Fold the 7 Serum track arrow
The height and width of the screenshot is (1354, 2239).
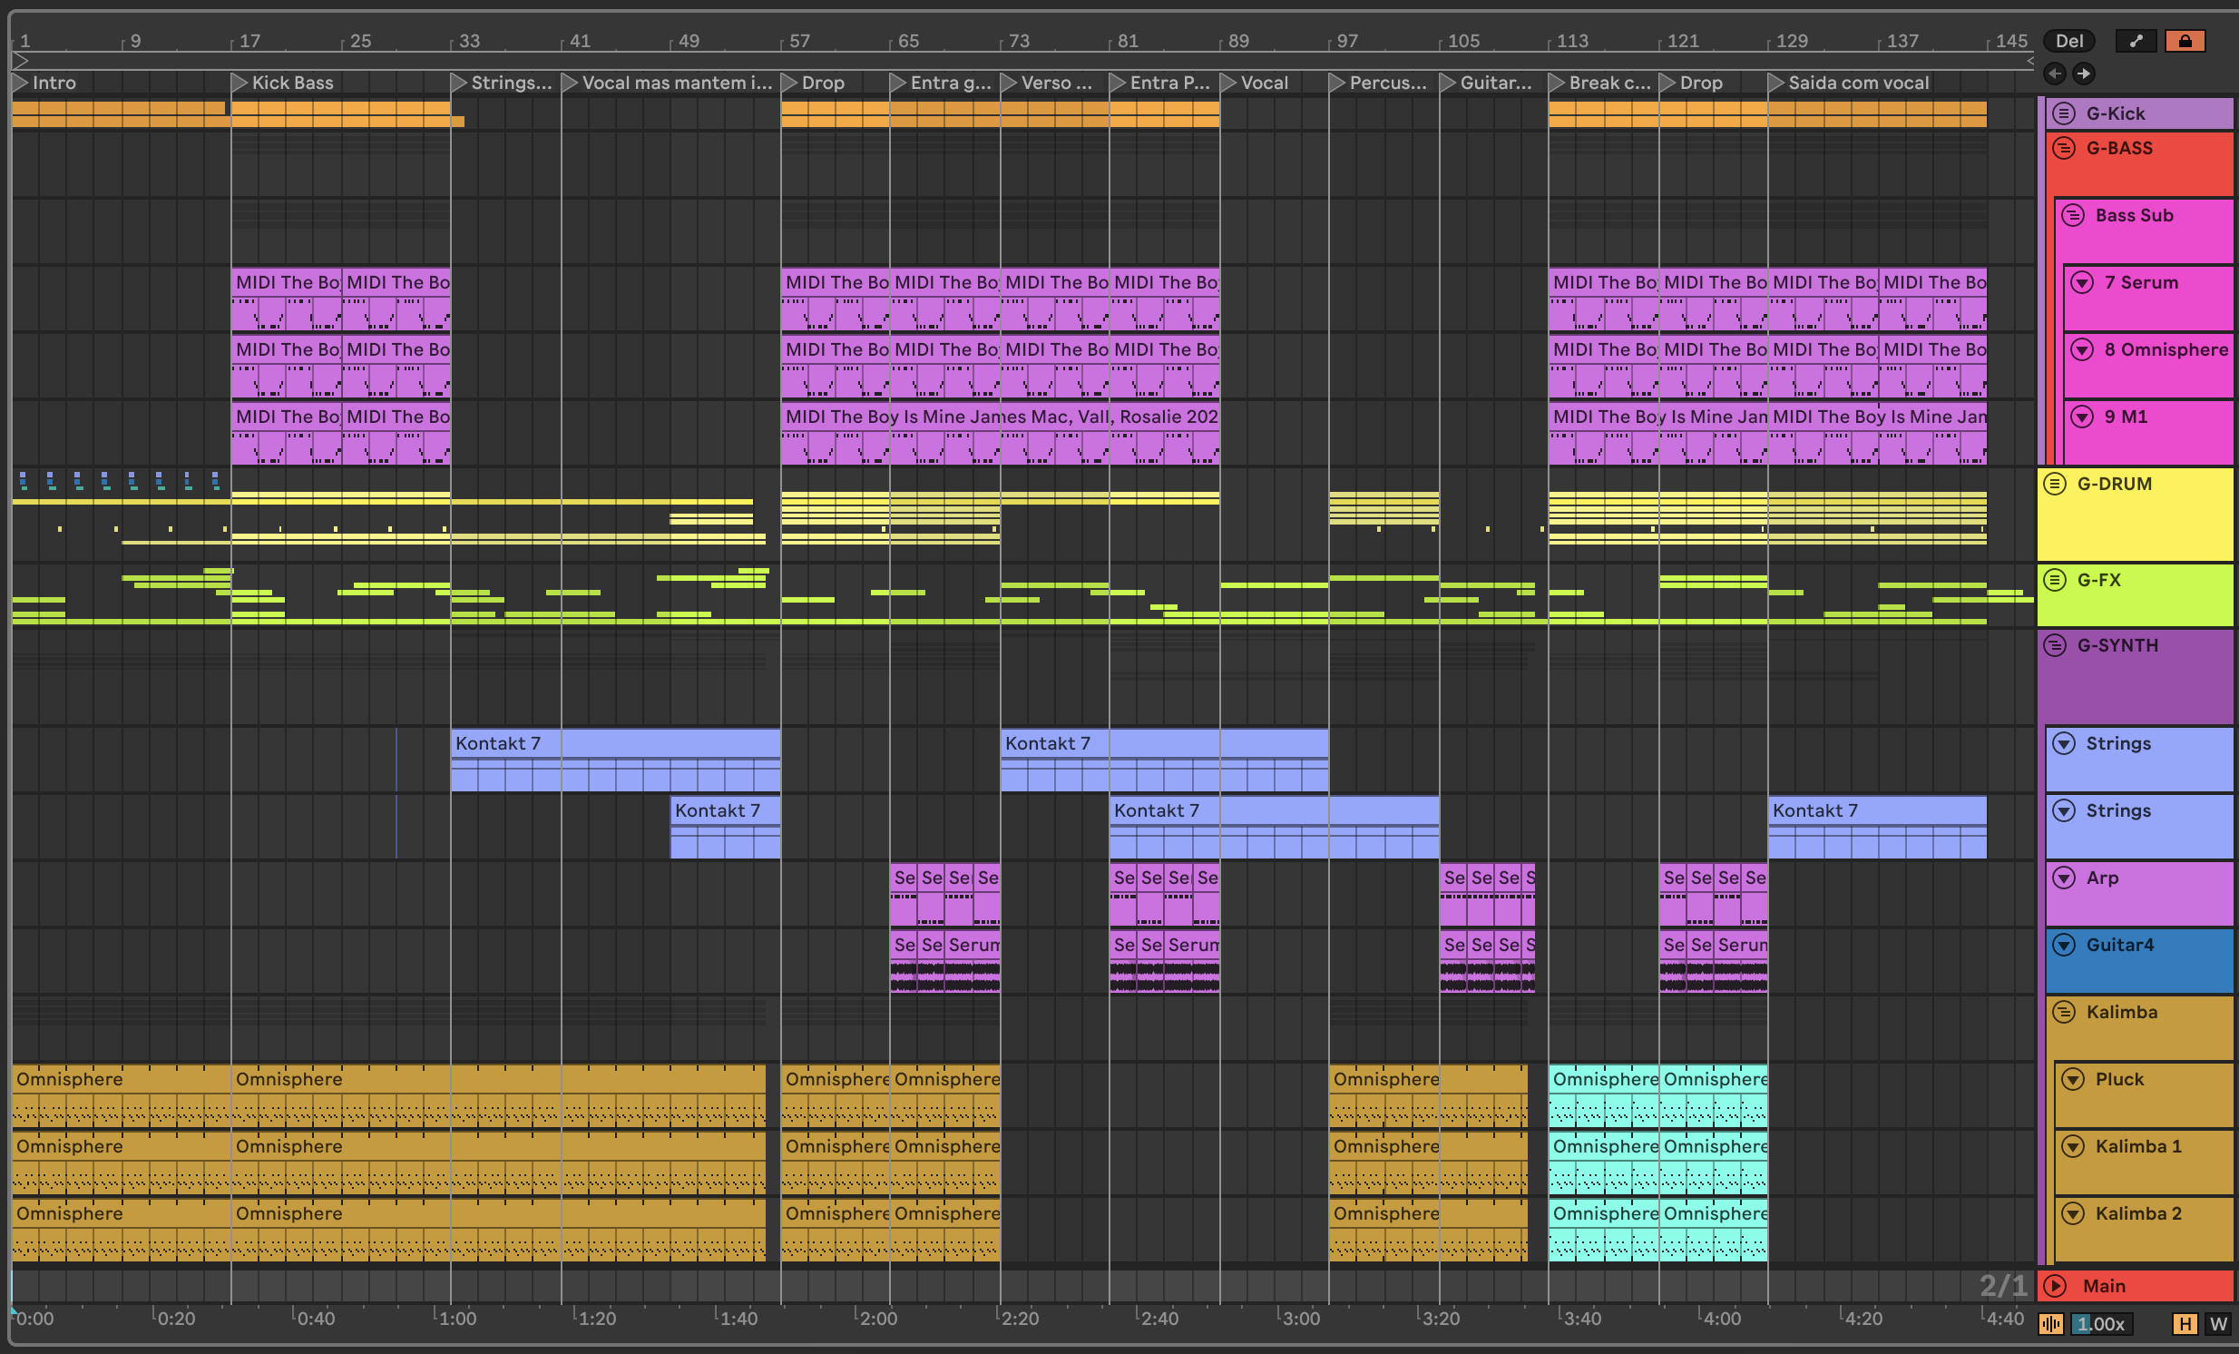[x=2083, y=282]
